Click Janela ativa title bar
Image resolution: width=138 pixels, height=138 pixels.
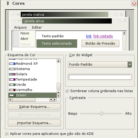67,21
